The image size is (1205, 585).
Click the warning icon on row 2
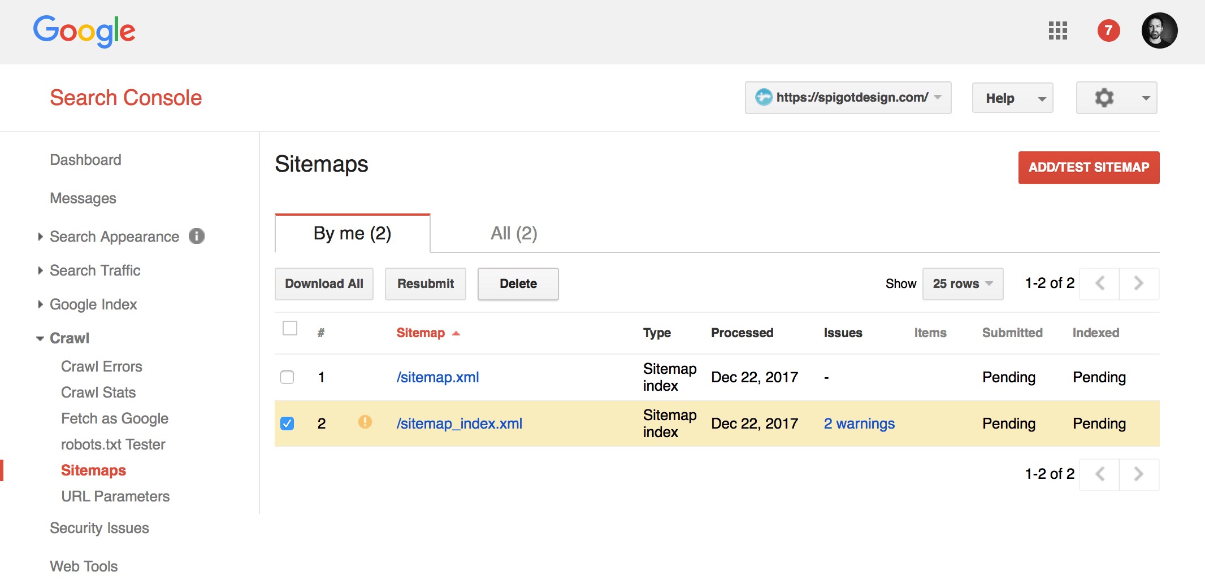tap(365, 422)
